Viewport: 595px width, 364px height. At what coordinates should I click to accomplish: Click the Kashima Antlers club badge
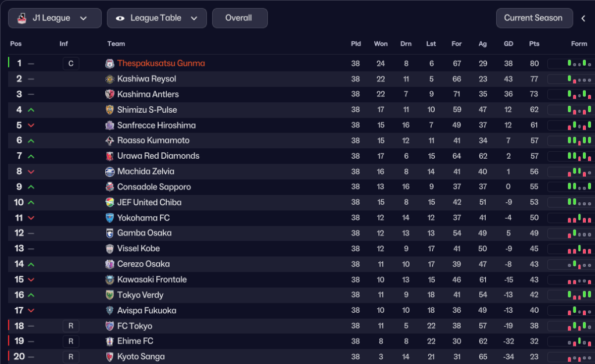coord(110,94)
